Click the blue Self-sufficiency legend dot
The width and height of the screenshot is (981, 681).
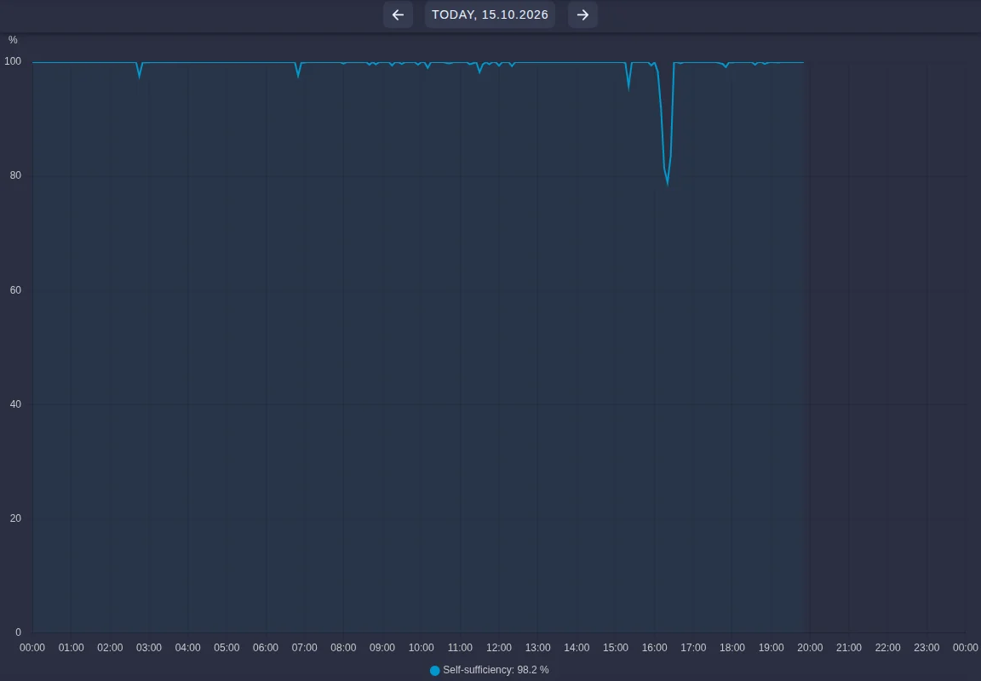pos(435,671)
